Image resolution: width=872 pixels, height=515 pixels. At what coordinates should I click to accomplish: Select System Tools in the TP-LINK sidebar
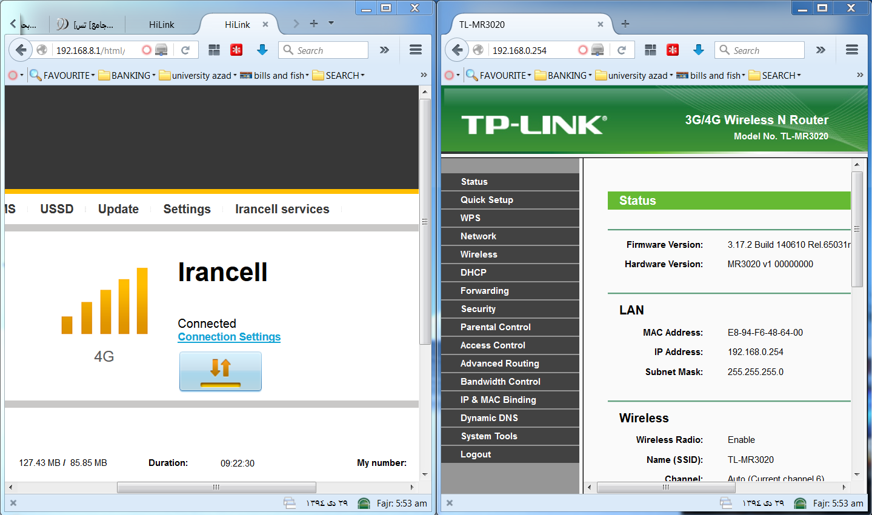coord(488,436)
